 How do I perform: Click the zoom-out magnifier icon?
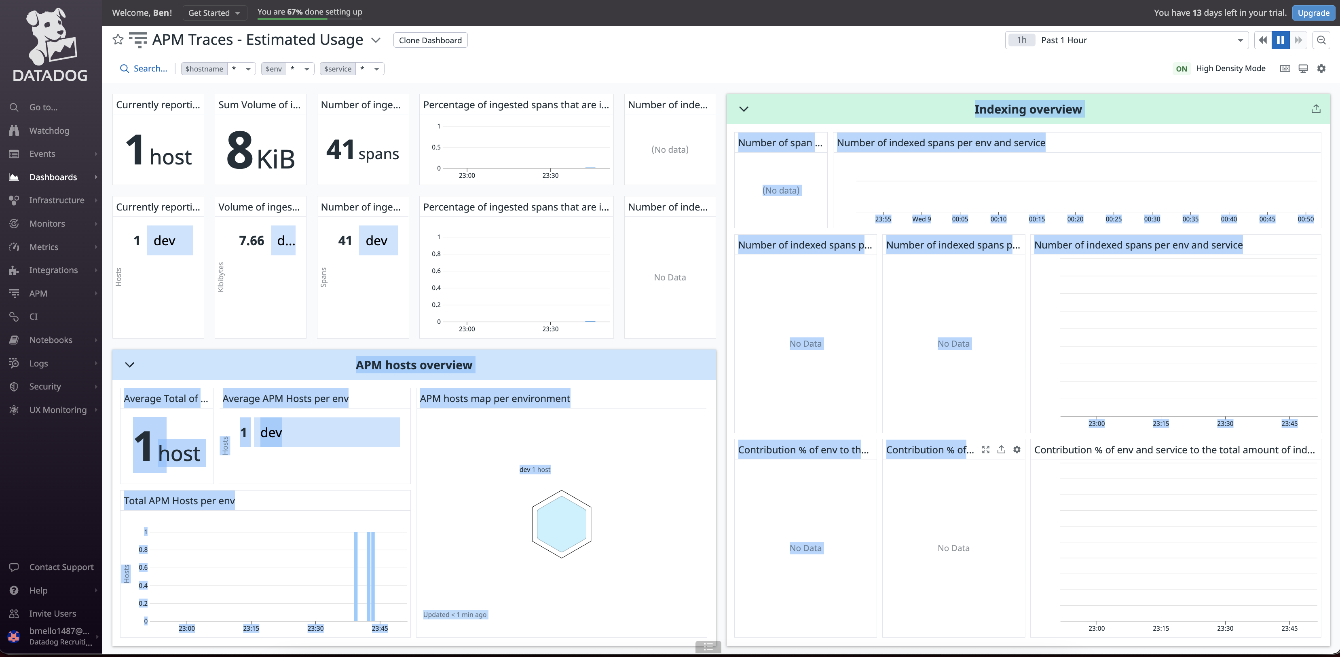click(x=1321, y=40)
